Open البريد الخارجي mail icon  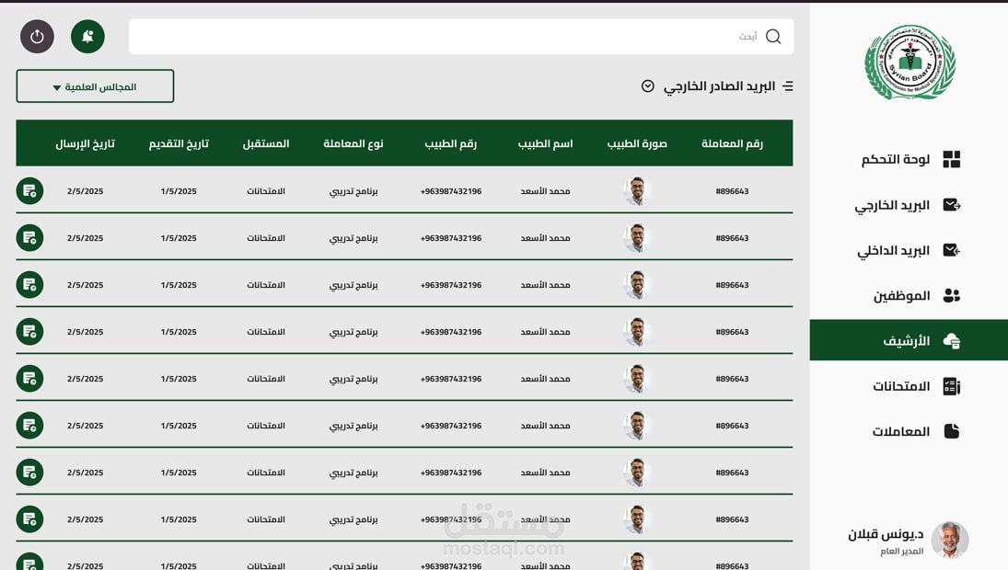[x=952, y=205]
